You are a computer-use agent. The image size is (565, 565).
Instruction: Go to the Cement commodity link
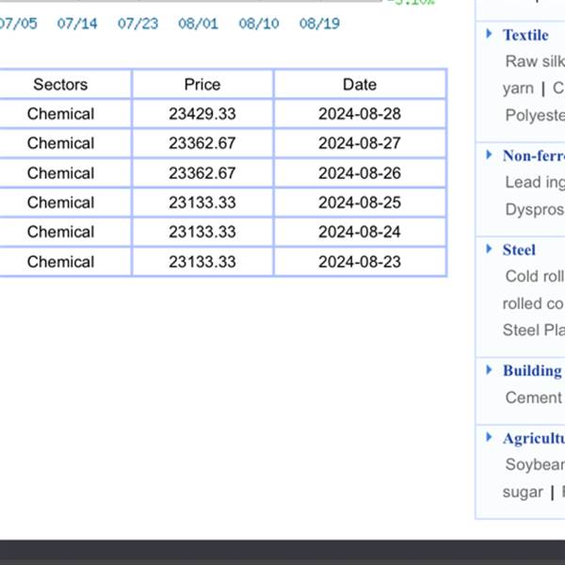pyautogui.click(x=533, y=397)
